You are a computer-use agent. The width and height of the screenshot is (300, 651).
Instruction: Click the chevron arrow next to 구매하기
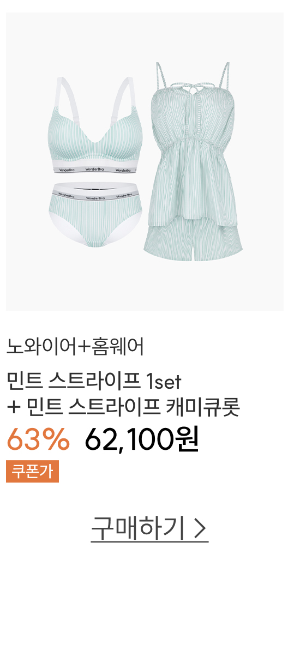click(x=201, y=528)
